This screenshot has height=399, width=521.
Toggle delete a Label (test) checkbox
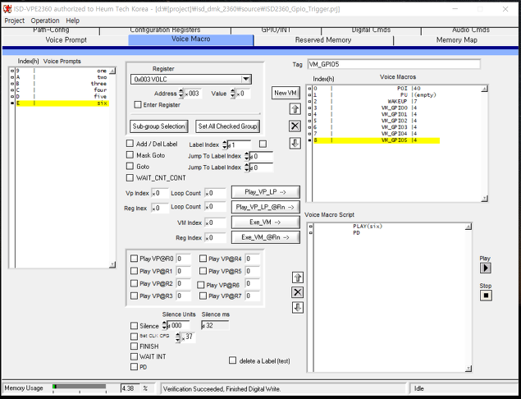[x=232, y=360]
